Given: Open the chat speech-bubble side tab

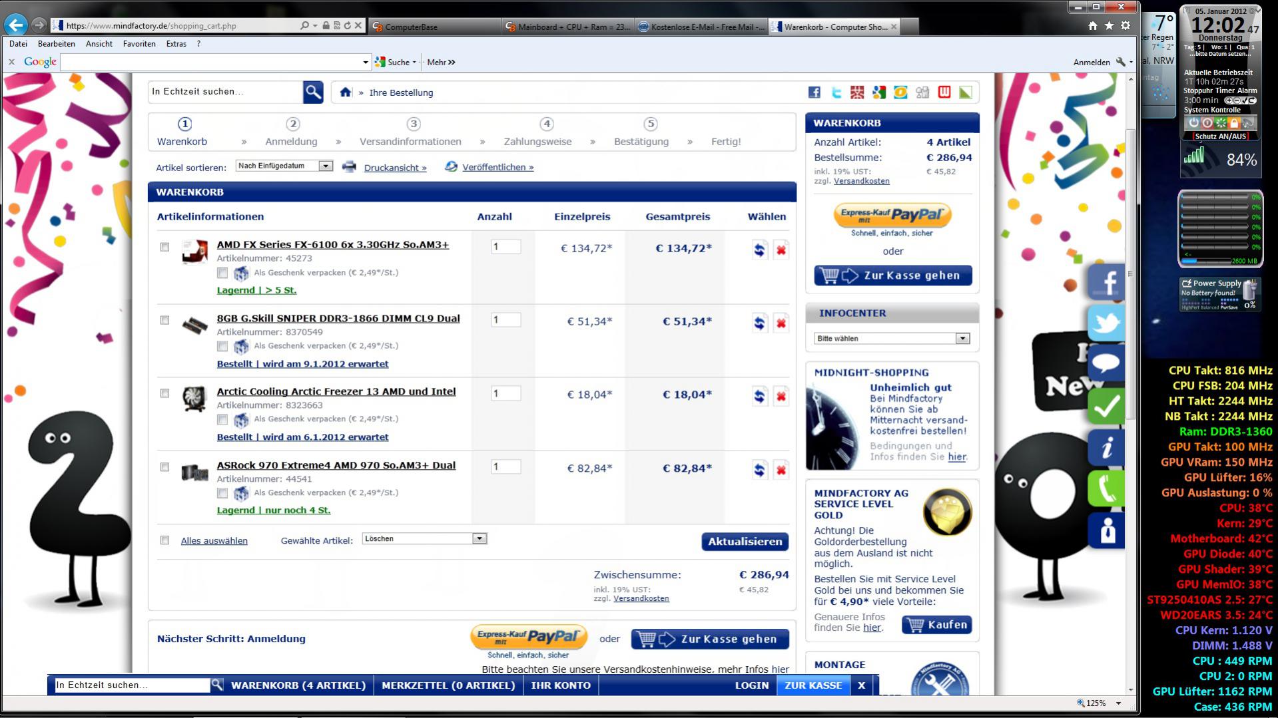Looking at the screenshot, I should click(x=1107, y=364).
